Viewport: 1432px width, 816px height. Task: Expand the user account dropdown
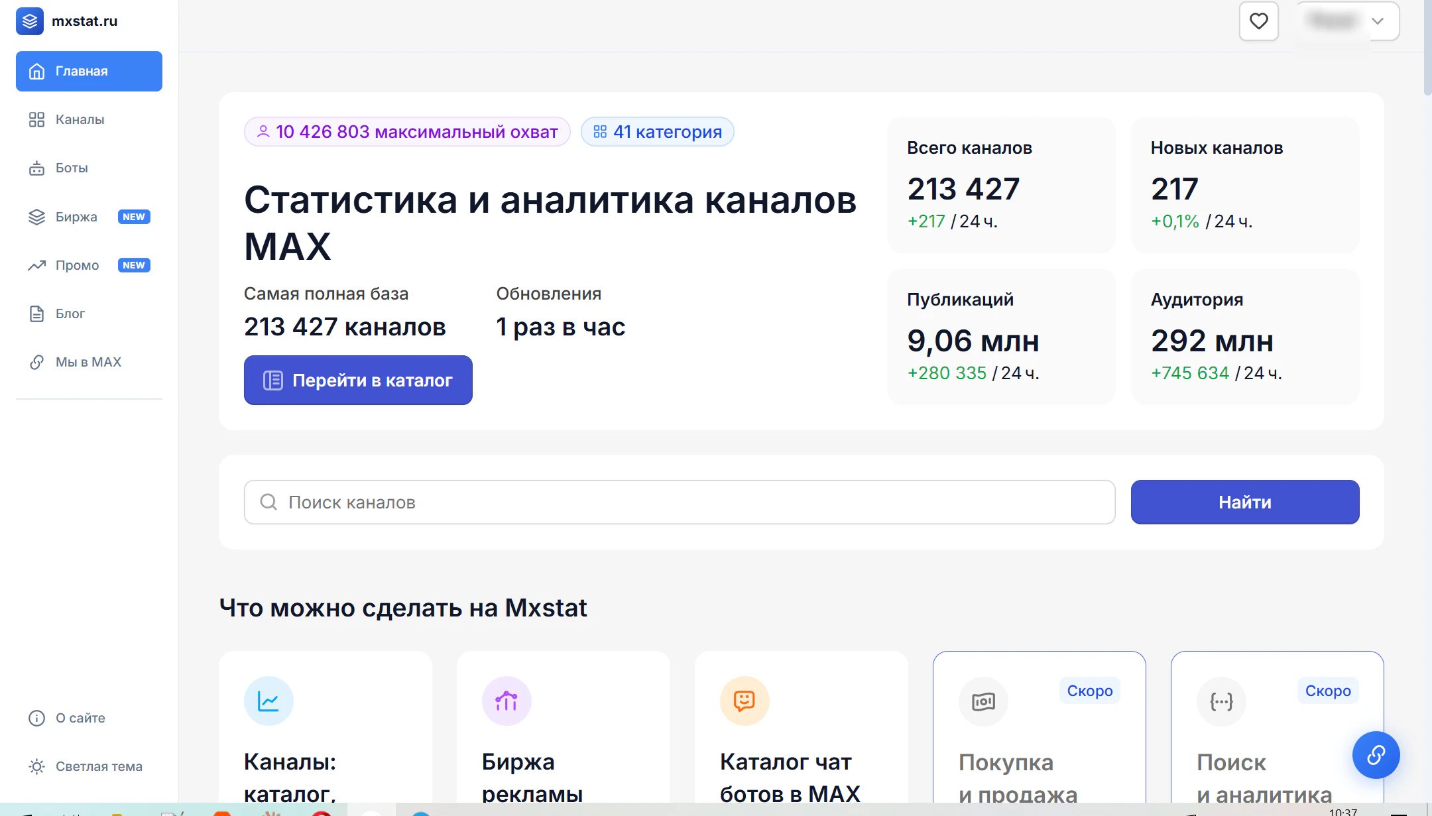tap(1348, 21)
